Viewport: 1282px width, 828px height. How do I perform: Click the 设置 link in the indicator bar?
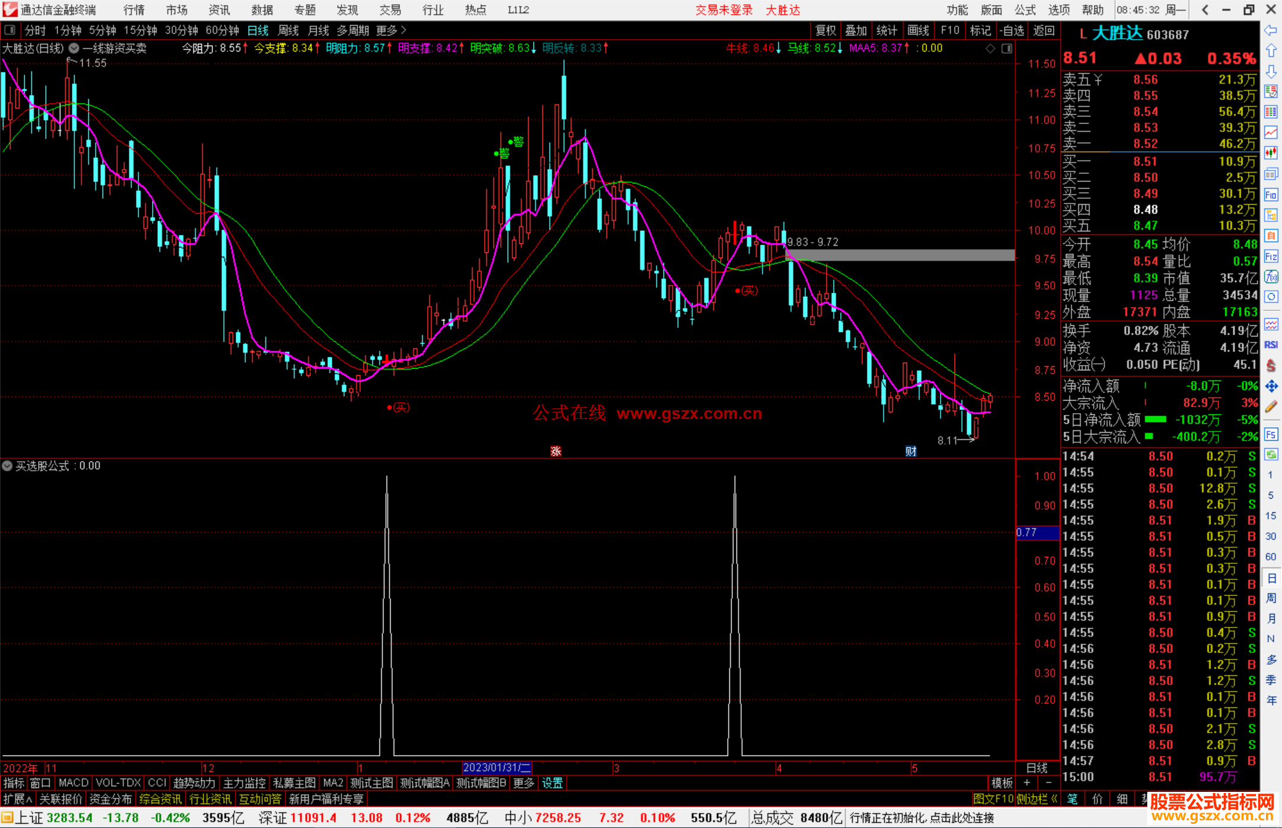coord(552,783)
